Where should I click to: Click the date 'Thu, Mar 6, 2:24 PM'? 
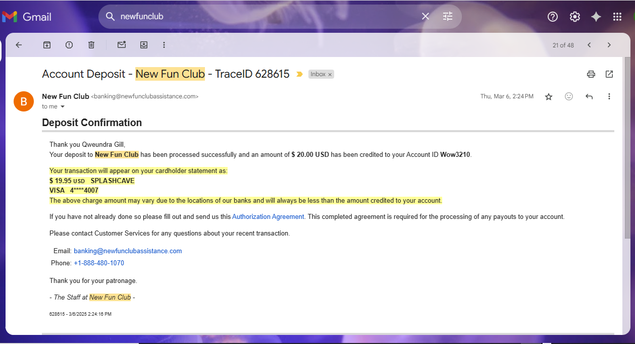coord(507,96)
